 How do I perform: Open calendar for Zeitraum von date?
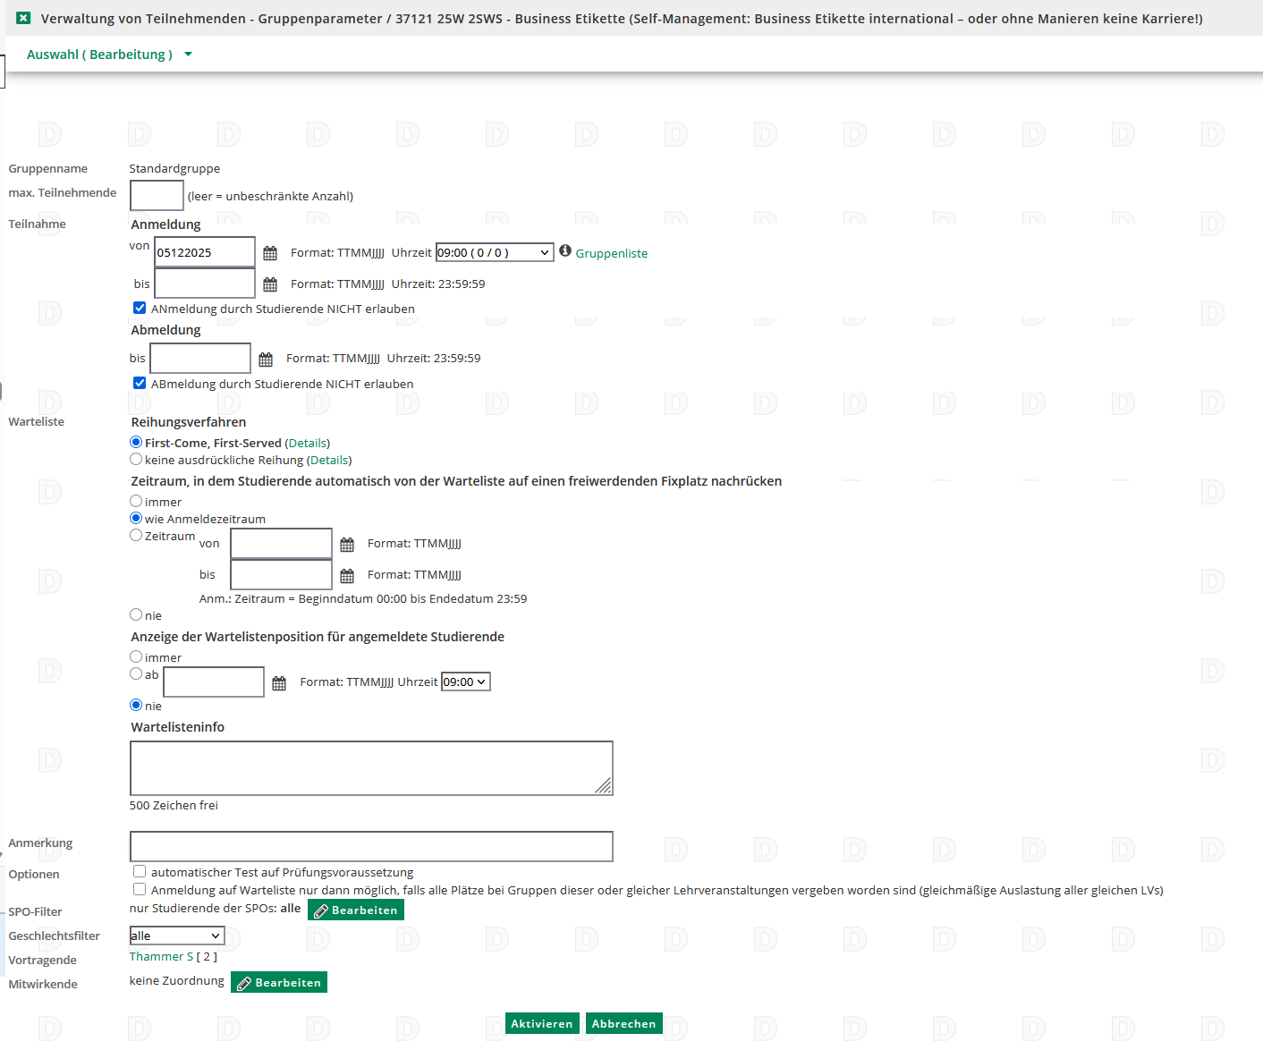click(x=347, y=545)
